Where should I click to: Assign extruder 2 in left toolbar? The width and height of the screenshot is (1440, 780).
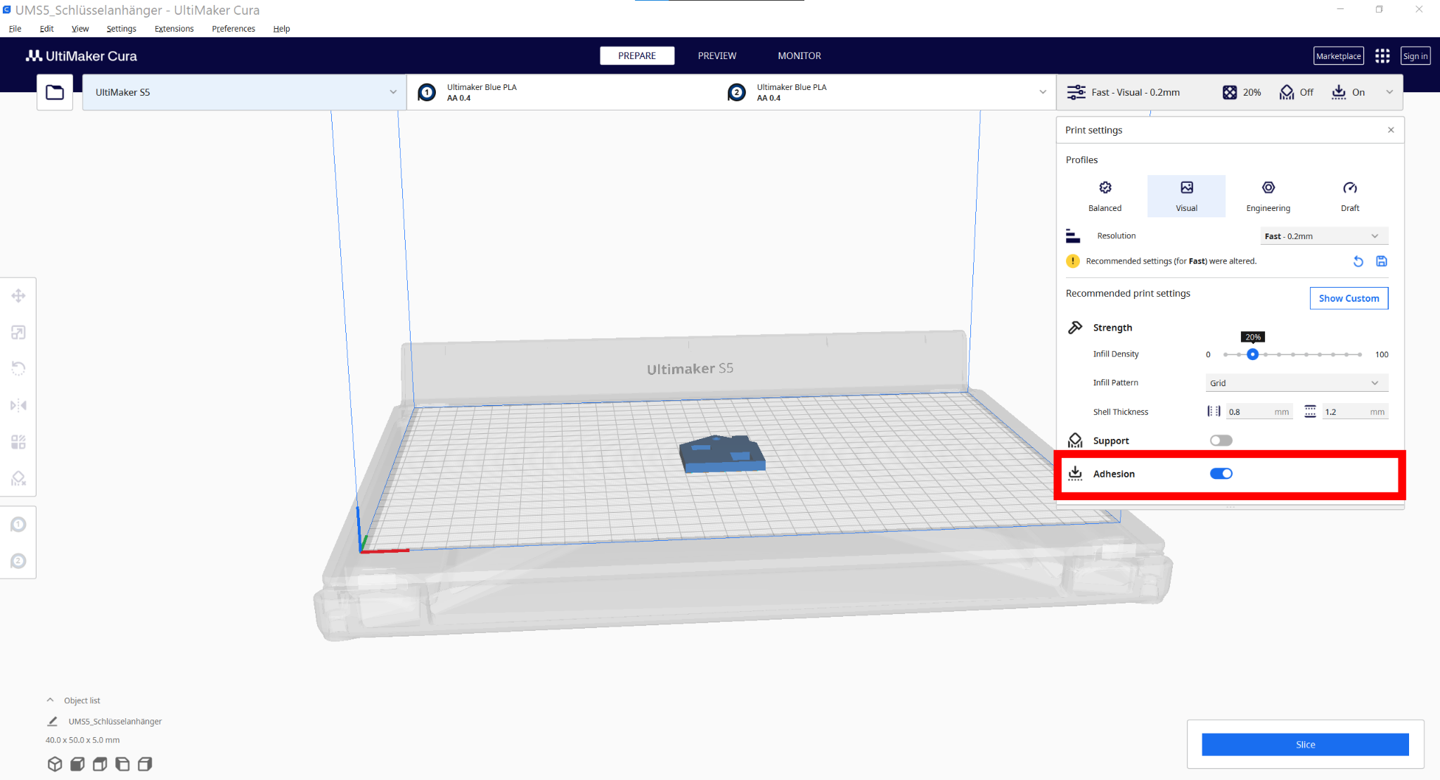[x=18, y=561]
